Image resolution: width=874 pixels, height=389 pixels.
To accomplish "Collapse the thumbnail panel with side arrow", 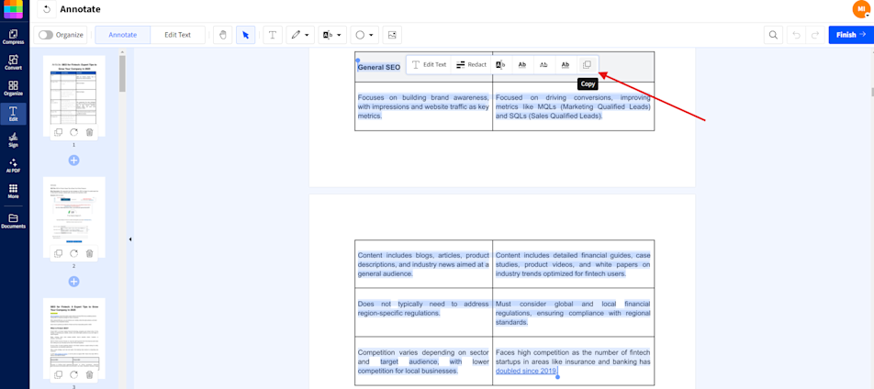I will point(129,239).
